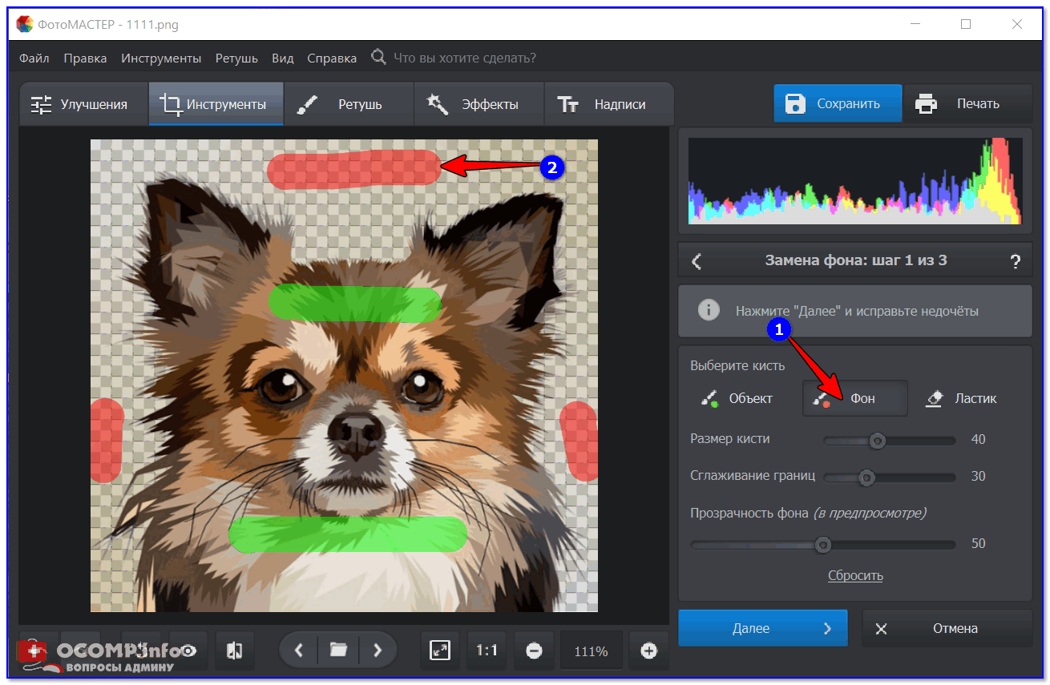Set zoom to 1:1 scale
1050x685 pixels.
click(x=487, y=651)
